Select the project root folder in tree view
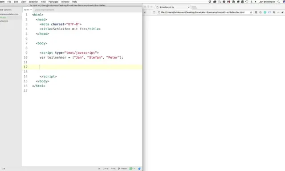Viewport: 285px width, 171px height. 6,10
